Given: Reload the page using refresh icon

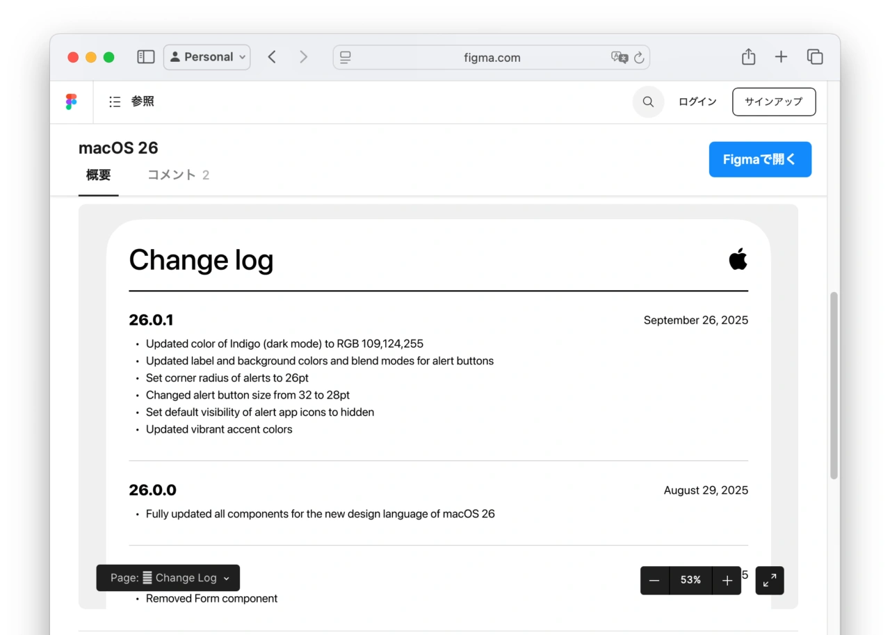Looking at the screenshot, I should point(639,58).
